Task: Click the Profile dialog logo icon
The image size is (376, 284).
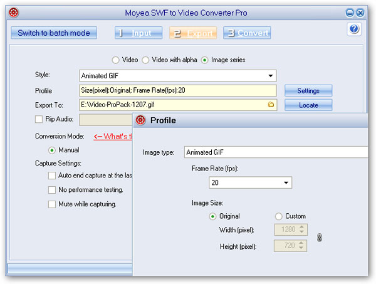Action: [140, 120]
